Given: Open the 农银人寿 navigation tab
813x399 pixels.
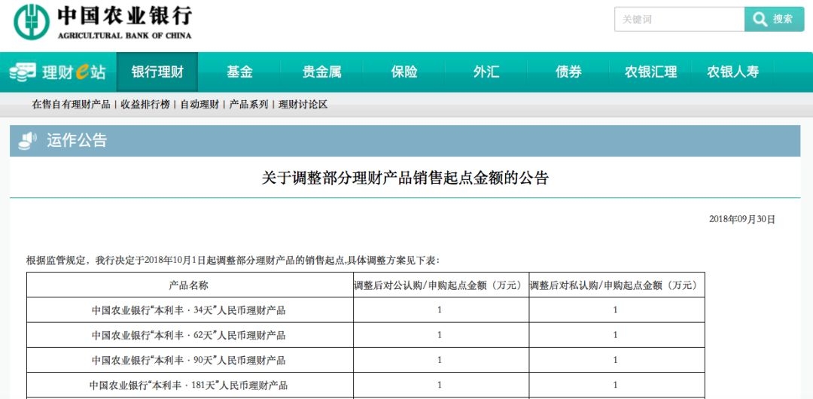Looking at the screenshot, I should (x=732, y=72).
